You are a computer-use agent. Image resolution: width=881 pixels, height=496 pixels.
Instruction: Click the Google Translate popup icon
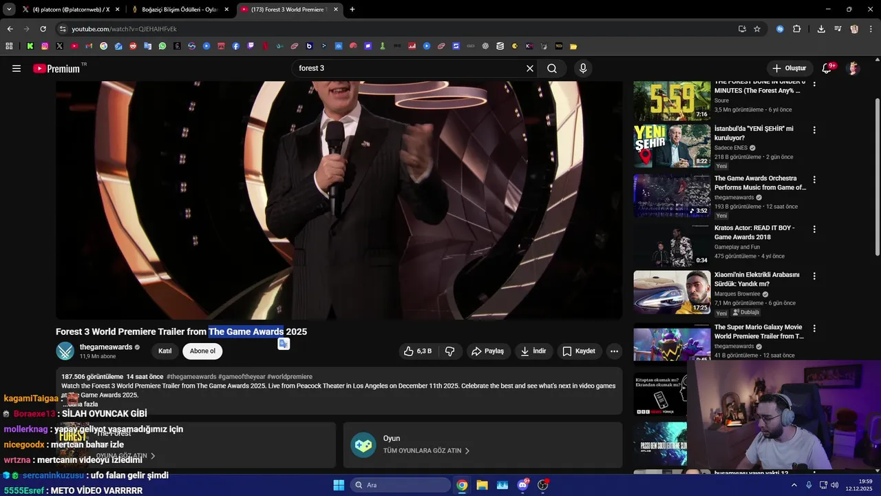pyautogui.click(x=284, y=344)
